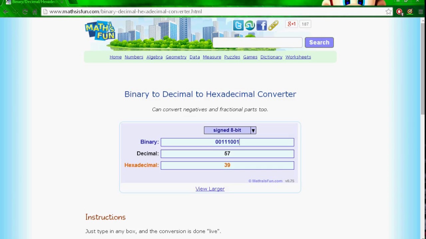Close the Binary/Decimal/Hexadecimal browser tab
This screenshot has height=239, width=426.
click(62, 2)
